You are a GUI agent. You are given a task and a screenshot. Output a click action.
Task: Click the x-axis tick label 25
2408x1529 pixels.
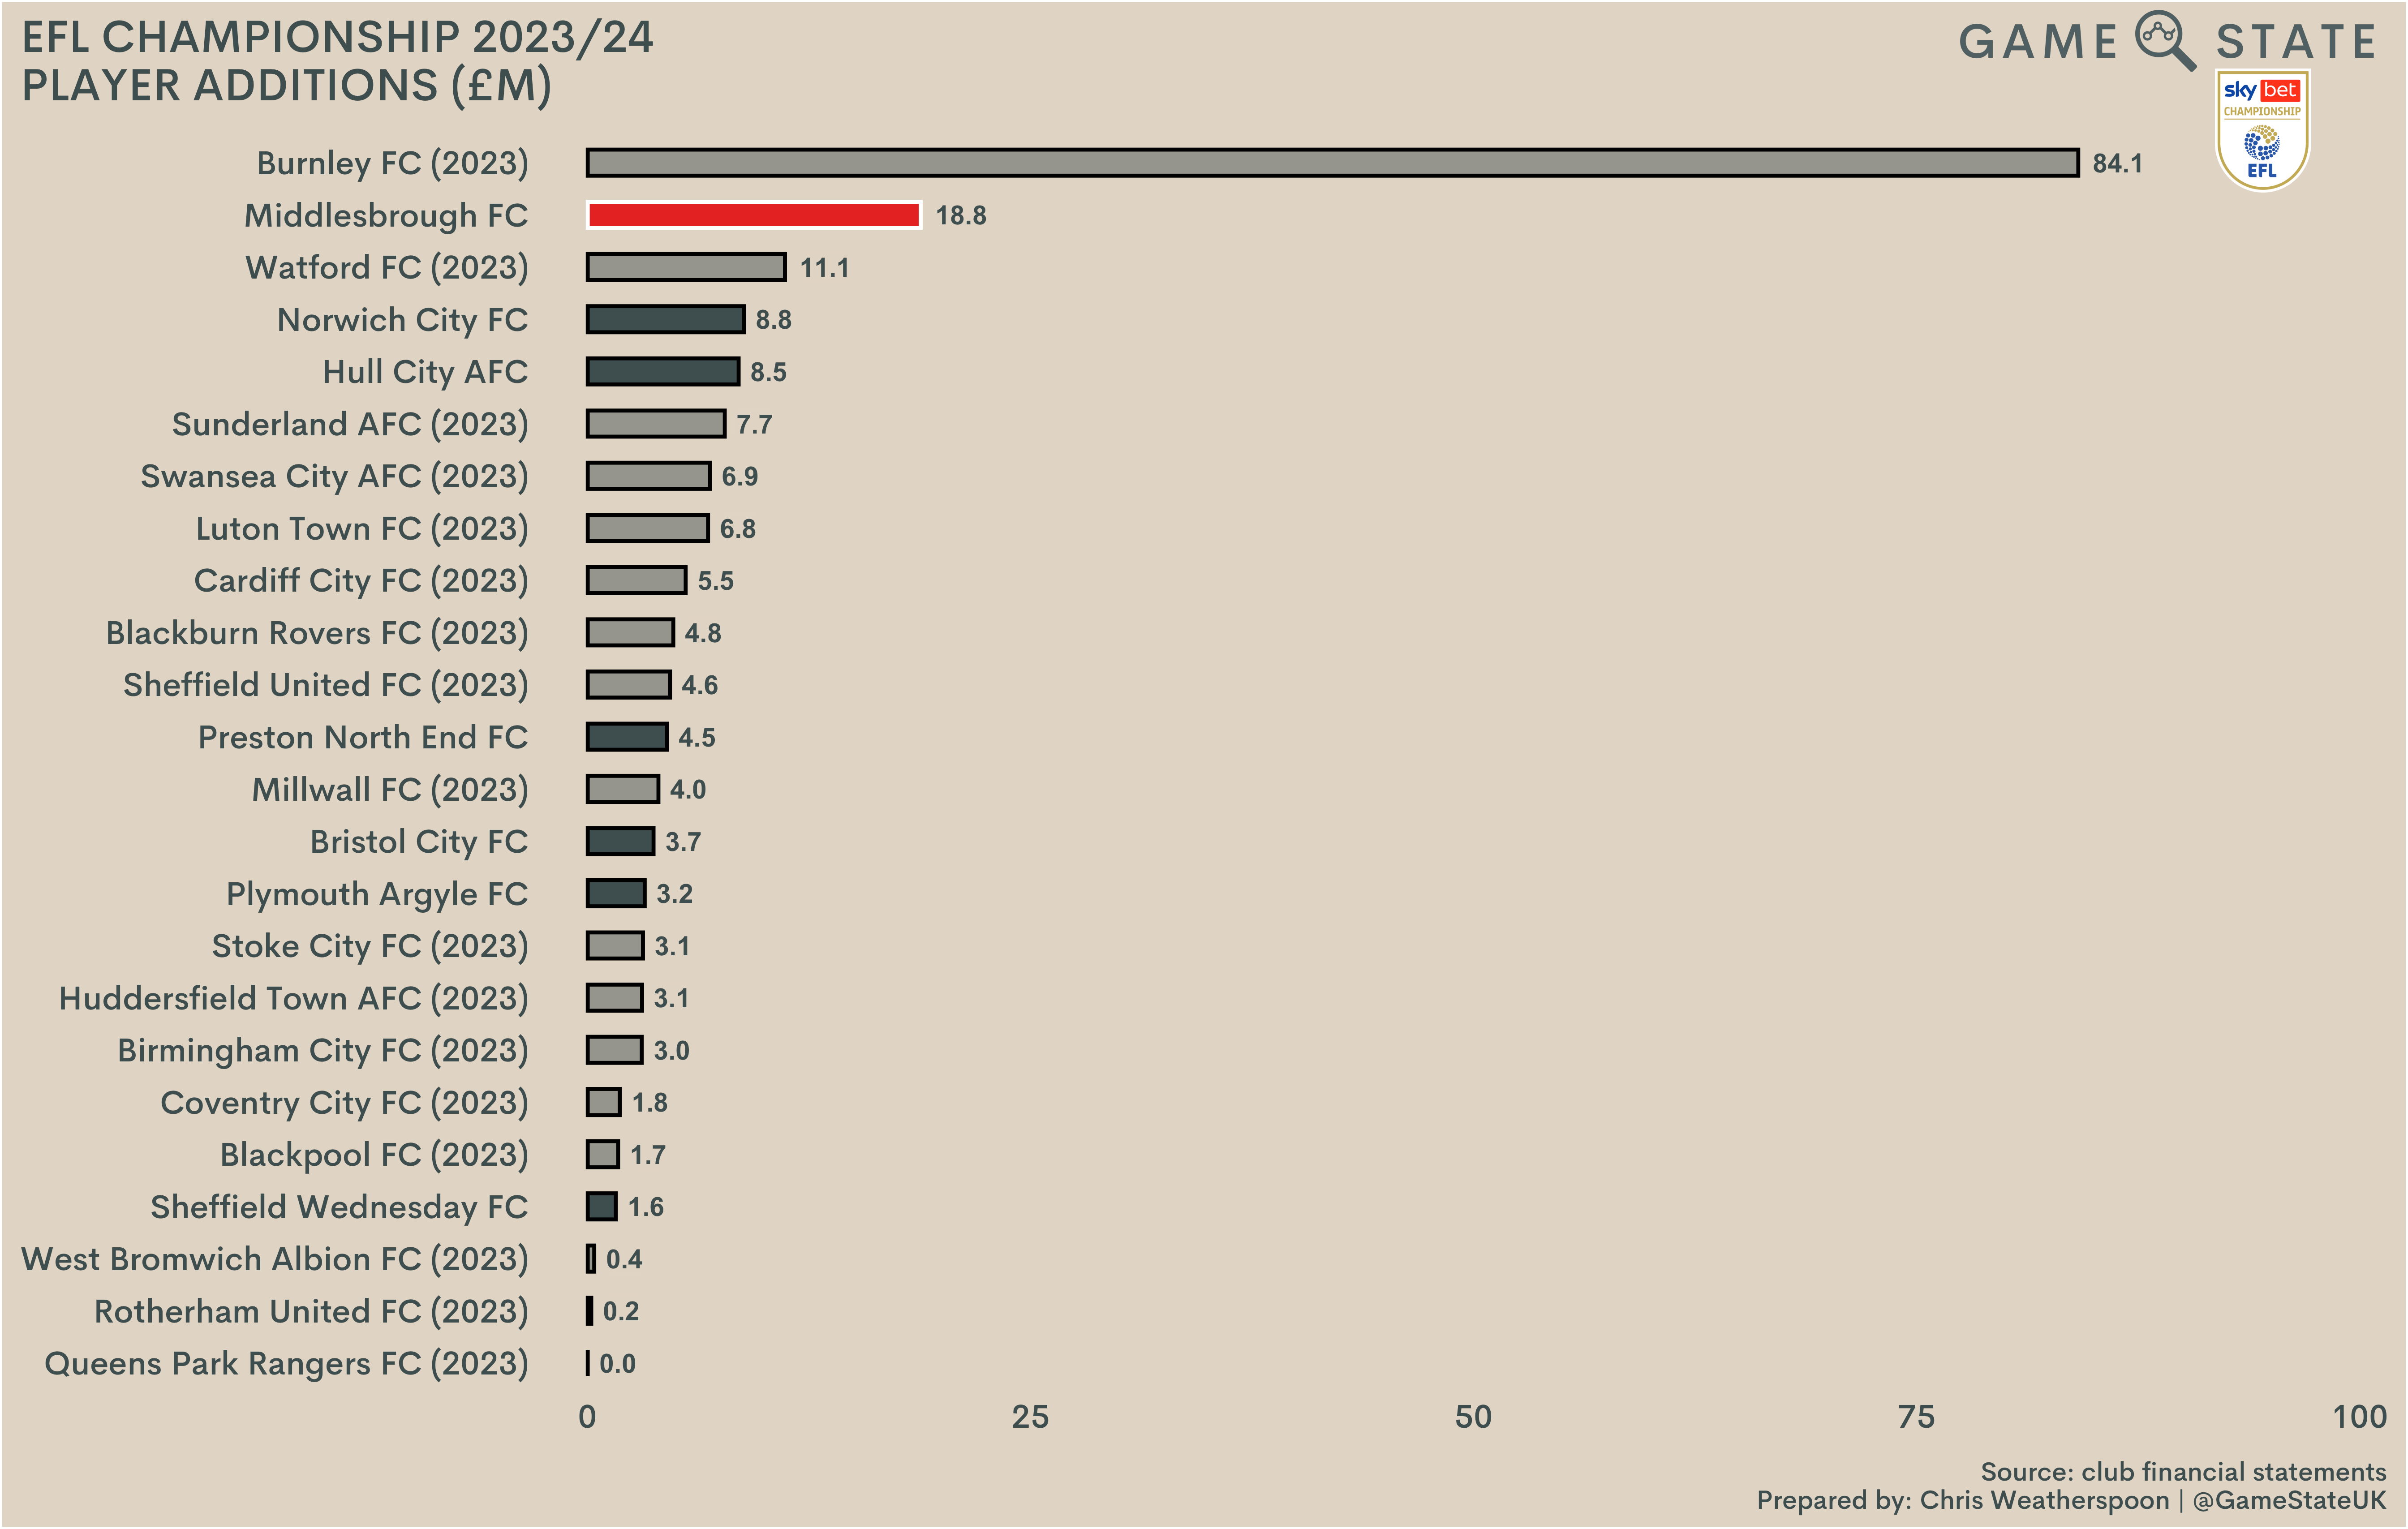pos(1030,1417)
